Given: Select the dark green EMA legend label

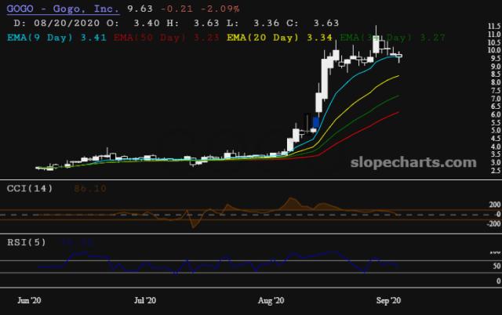Looking at the screenshot, I should point(392,38).
